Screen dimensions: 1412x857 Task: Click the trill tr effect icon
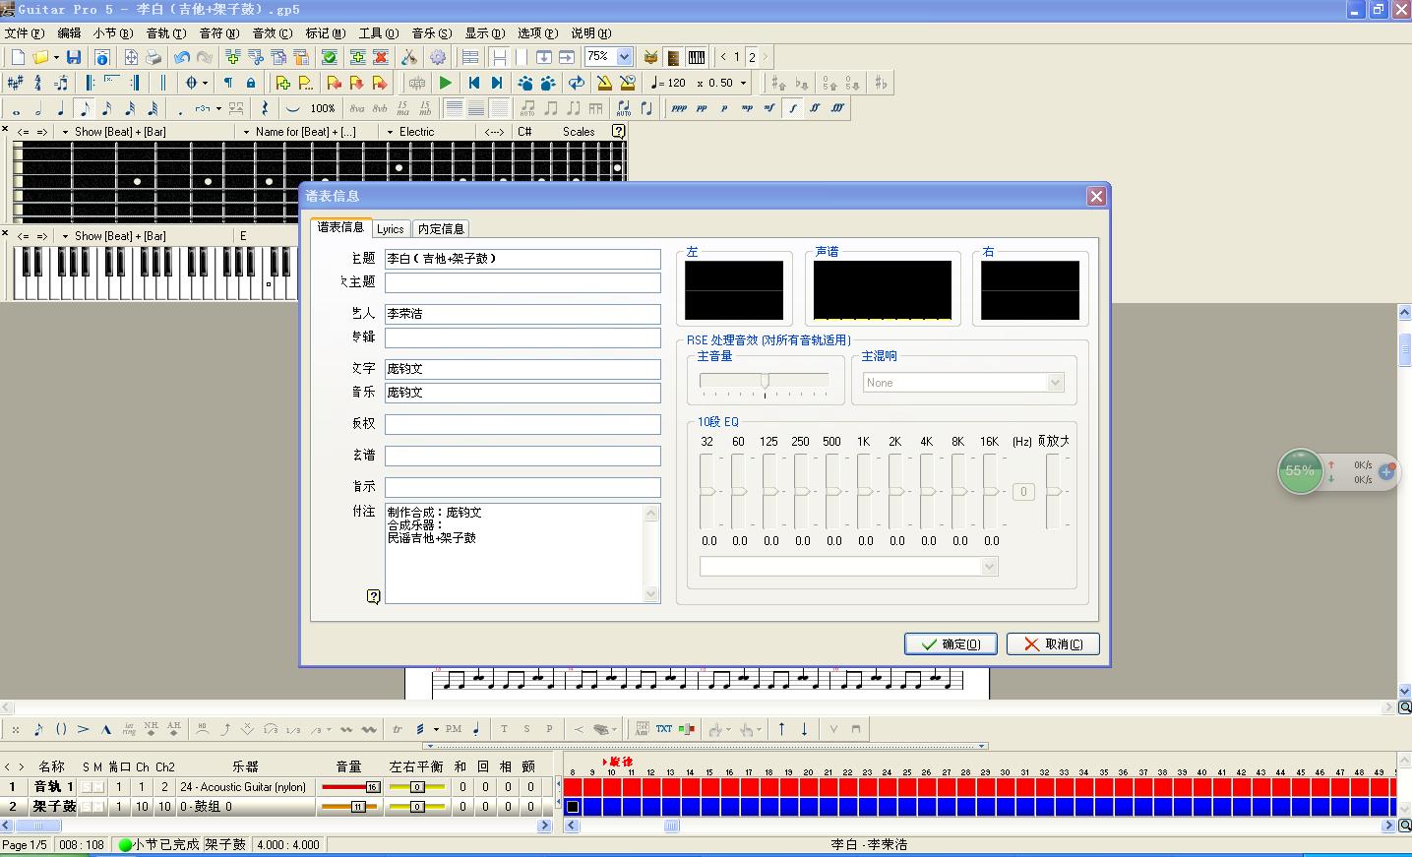(398, 729)
